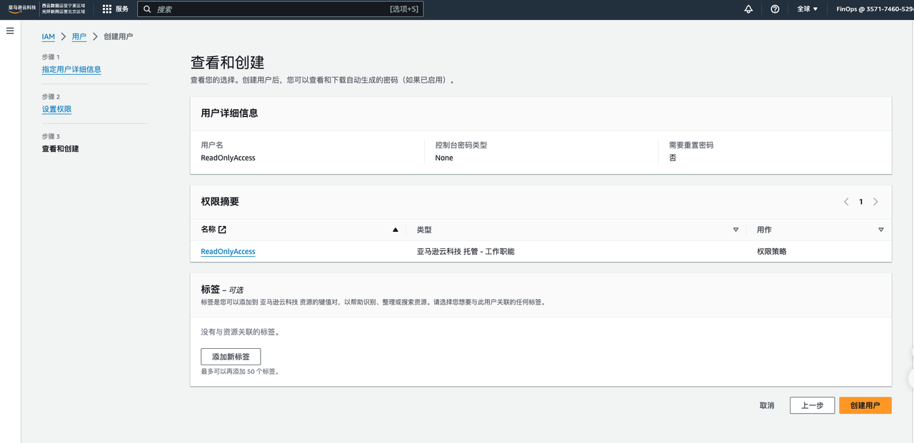Go to next page of permissions summary
Image resolution: width=914 pixels, height=443 pixels.
(875, 202)
